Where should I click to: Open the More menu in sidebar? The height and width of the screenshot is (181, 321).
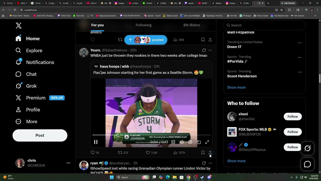(x=26, y=121)
